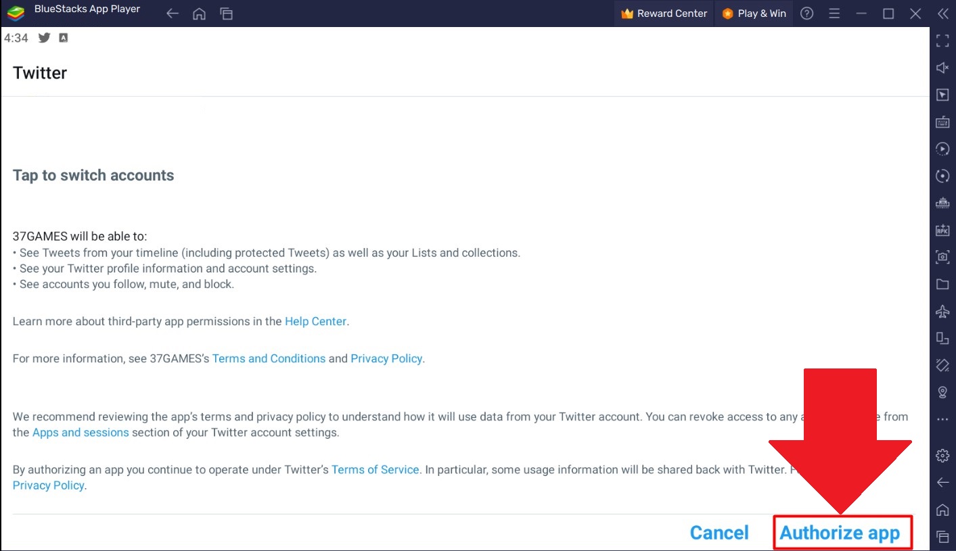Toggle mute volume in side toolbar
This screenshot has height=551, width=956.
click(942, 68)
